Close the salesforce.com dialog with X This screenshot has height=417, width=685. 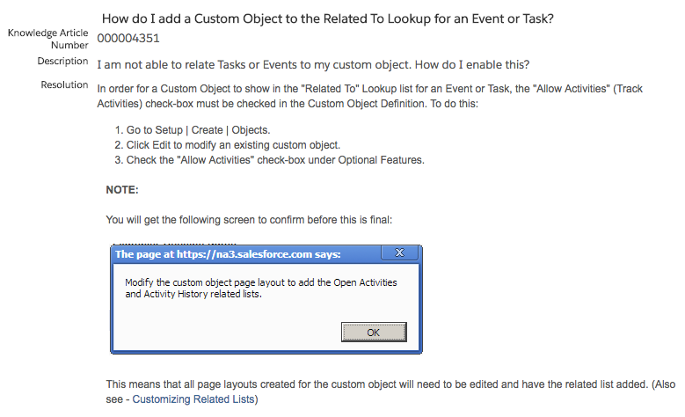[399, 252]
